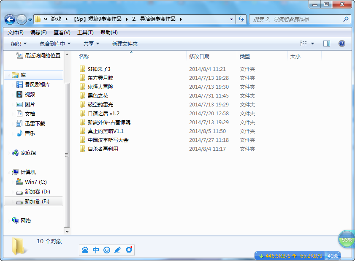Open the 查看(V) menu
The height and width of the screenshot is (261, 355).
pyautogui.click(x=62, y=33)
